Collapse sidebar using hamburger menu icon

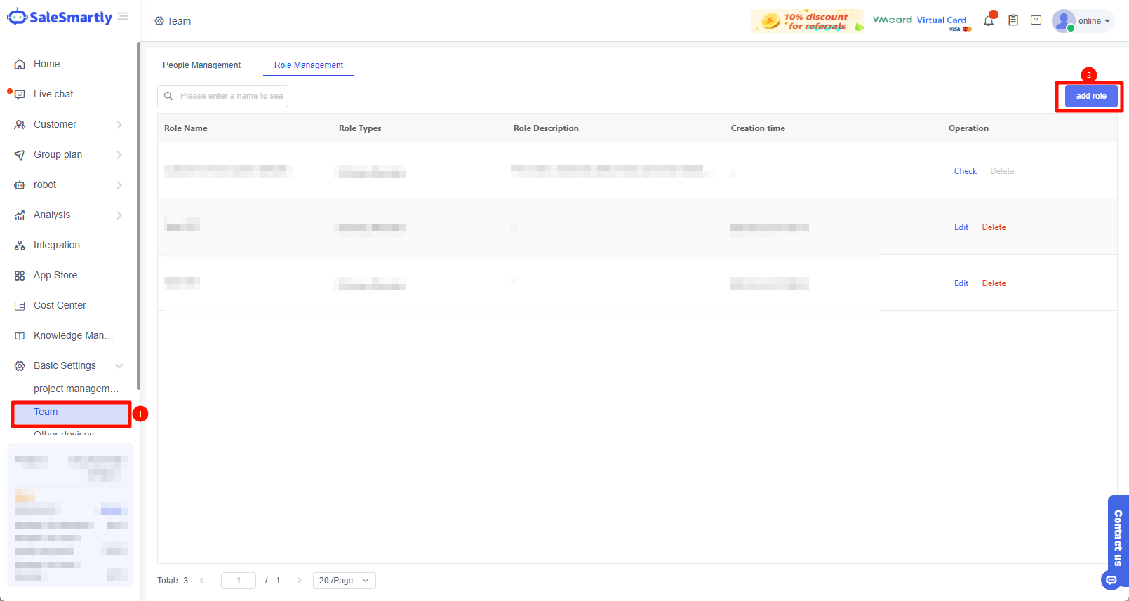(123, 16)
